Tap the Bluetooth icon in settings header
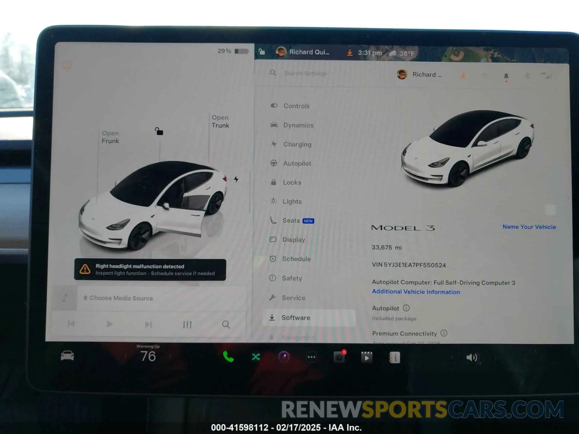This screenshot has height=434, width=579. [x=527, y=76]
